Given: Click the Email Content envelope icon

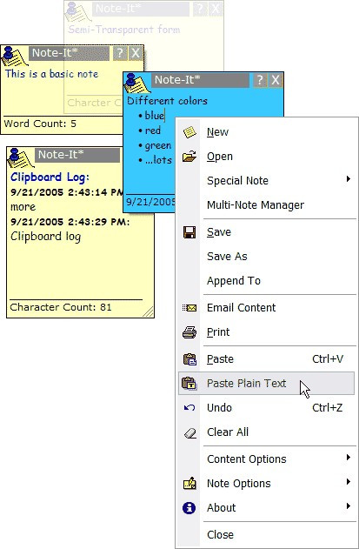Looking at the screenshot, I should [x=189, y=308].
